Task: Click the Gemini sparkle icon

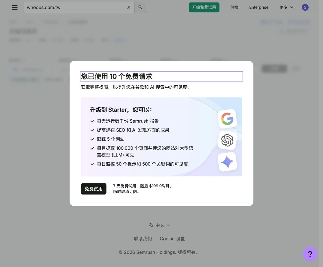Action: [227, 162]
